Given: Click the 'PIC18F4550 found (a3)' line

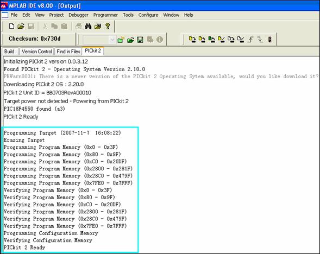Looking at the screenshot, I should [x=34, y=109].
